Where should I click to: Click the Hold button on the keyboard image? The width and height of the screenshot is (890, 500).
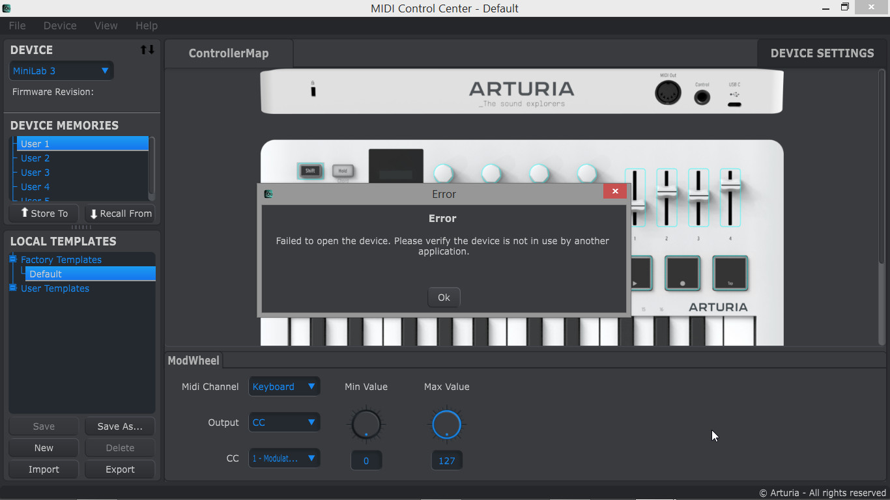click(x=343, y=171)
